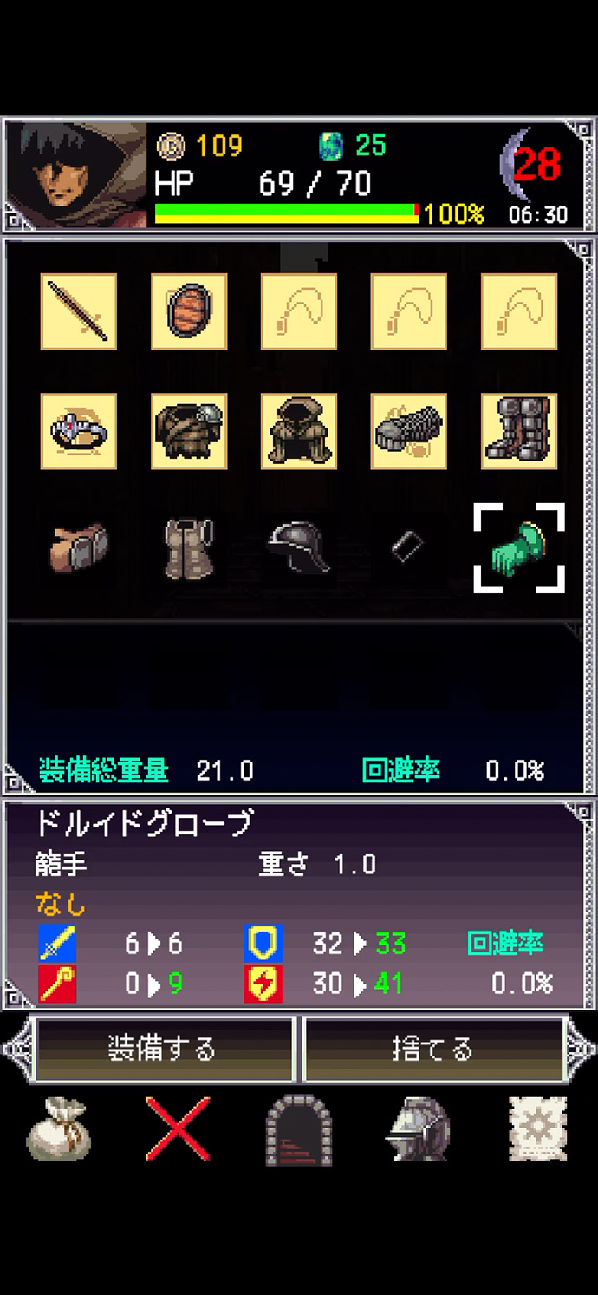Open the knight helmet equipment tab
This screenshot has width=598, height=1295.
(419, 1128)
